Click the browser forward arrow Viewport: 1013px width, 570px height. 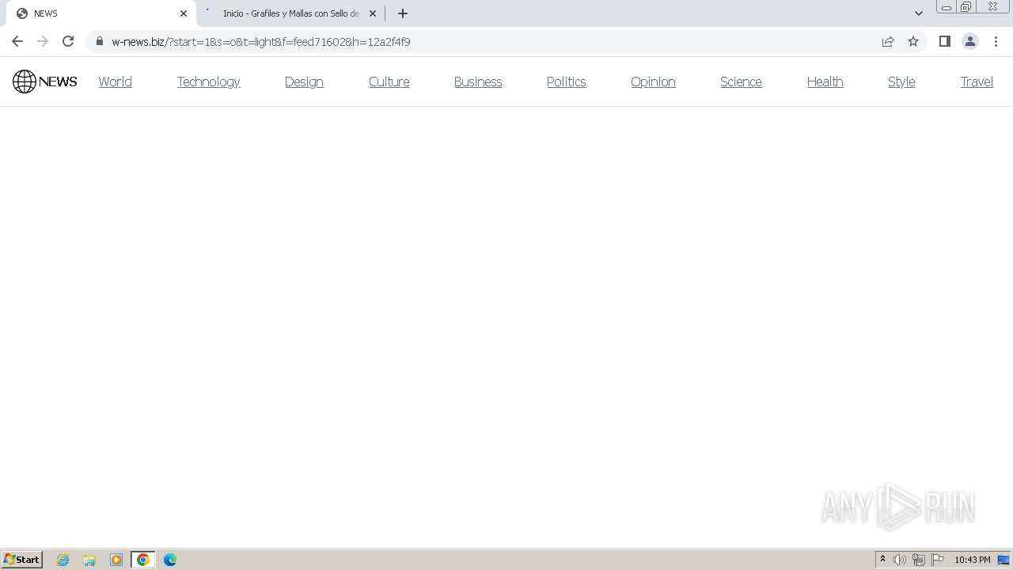coord(43,41)
